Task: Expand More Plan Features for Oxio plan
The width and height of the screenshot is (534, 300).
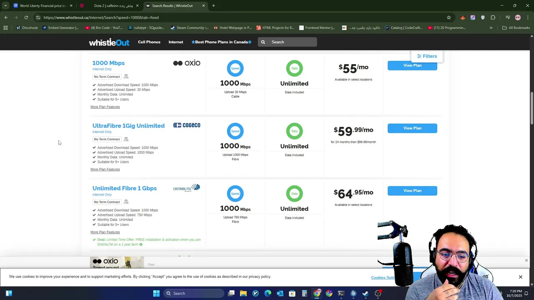Action: (105, 107)
